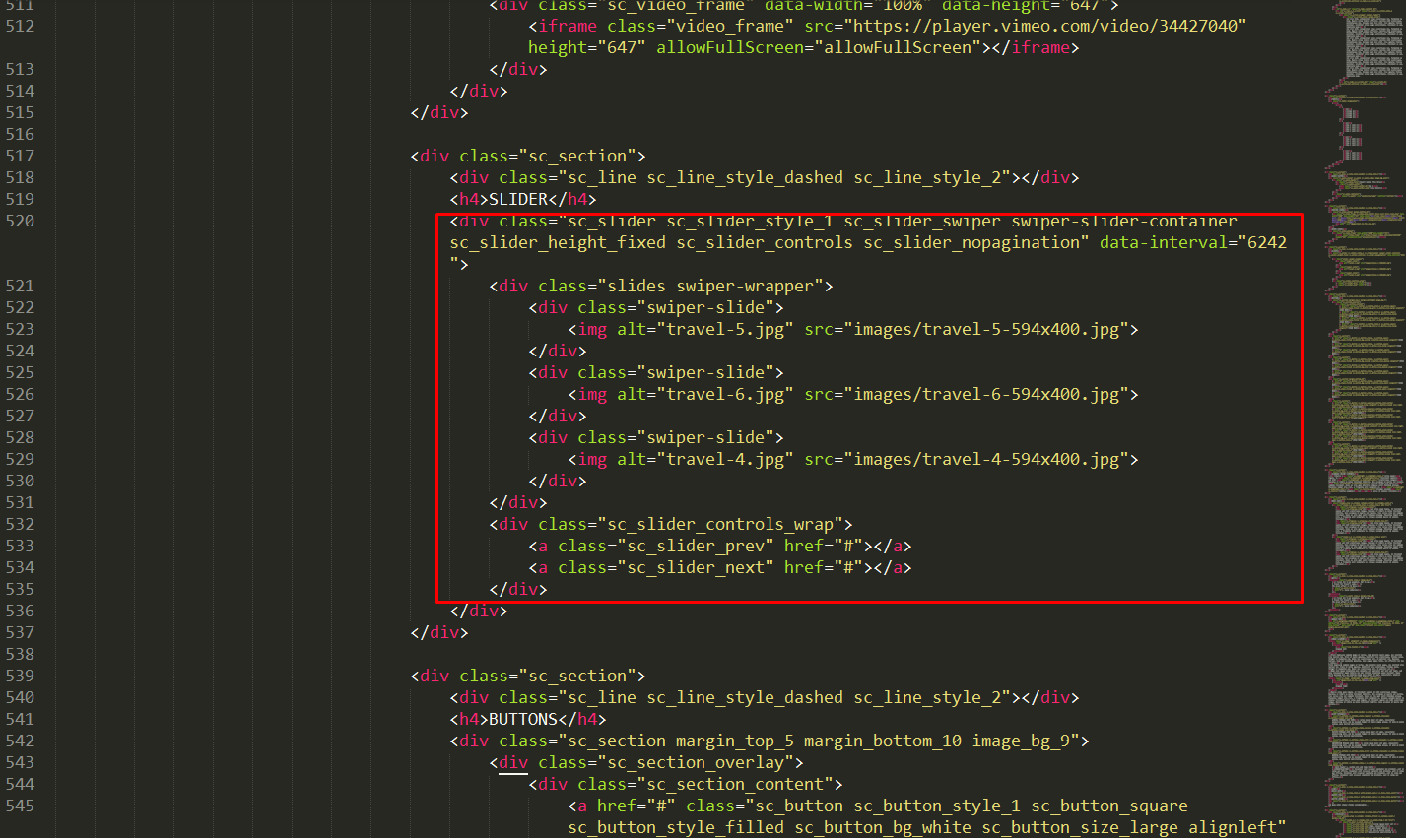Place cursor on data-interval value 6242

point(1266,242)
